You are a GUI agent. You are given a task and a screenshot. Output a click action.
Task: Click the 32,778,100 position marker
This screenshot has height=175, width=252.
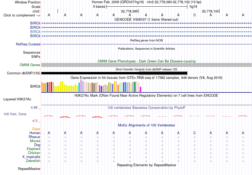(210, 11)
